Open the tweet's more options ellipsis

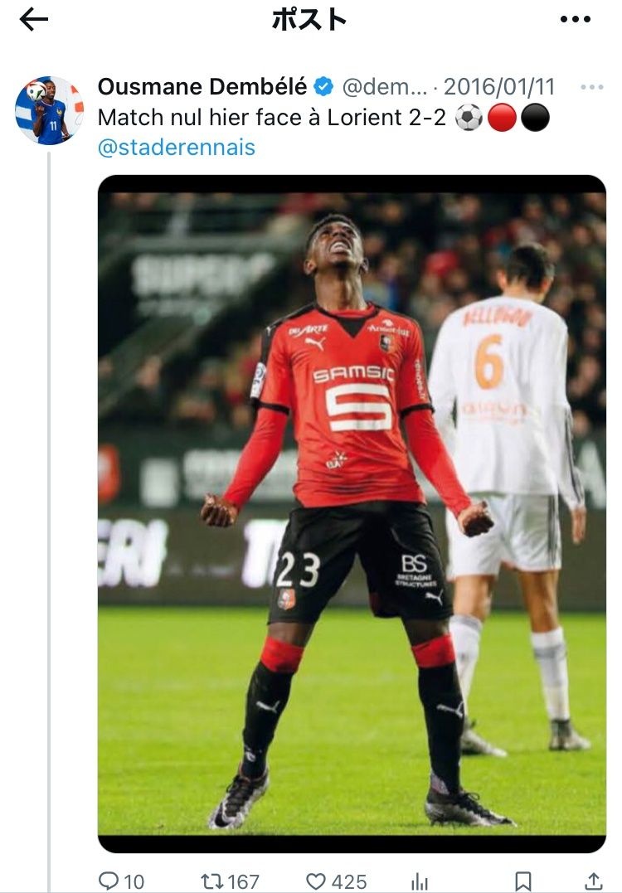[592, 87]
